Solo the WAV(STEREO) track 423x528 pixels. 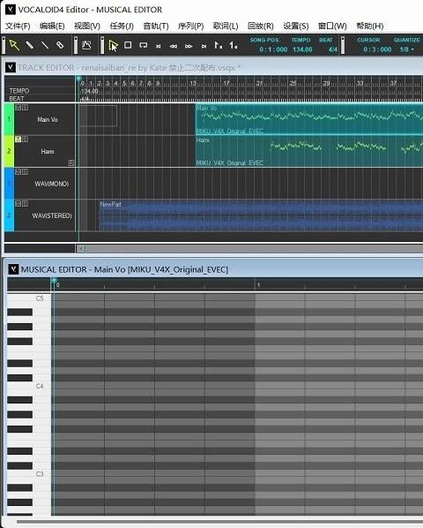click(x=25, y=204)
